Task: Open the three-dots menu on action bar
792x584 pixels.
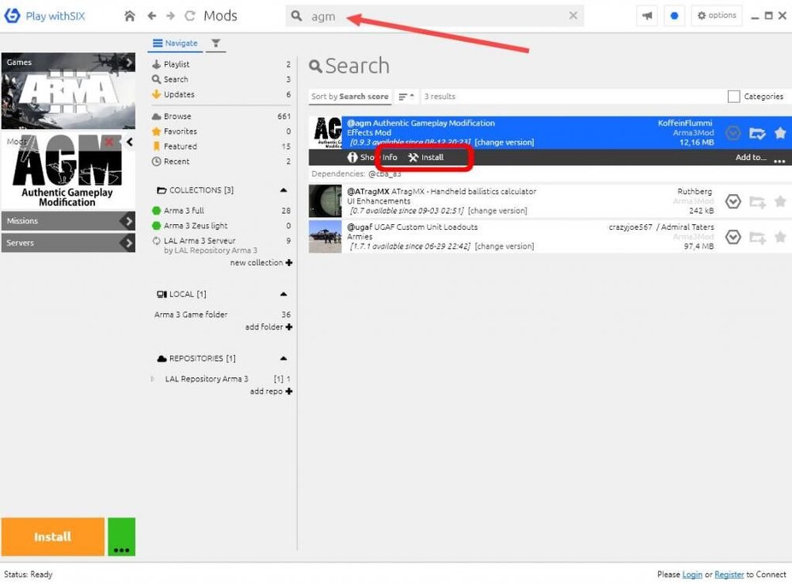Action: 779,161
